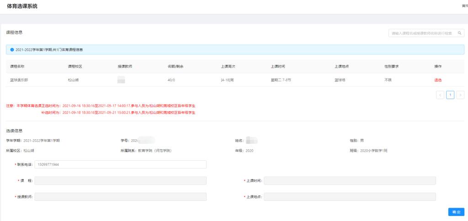468x221 pixels.
Task: Click the 体育选课系统 title
Action: coord(22,6)
